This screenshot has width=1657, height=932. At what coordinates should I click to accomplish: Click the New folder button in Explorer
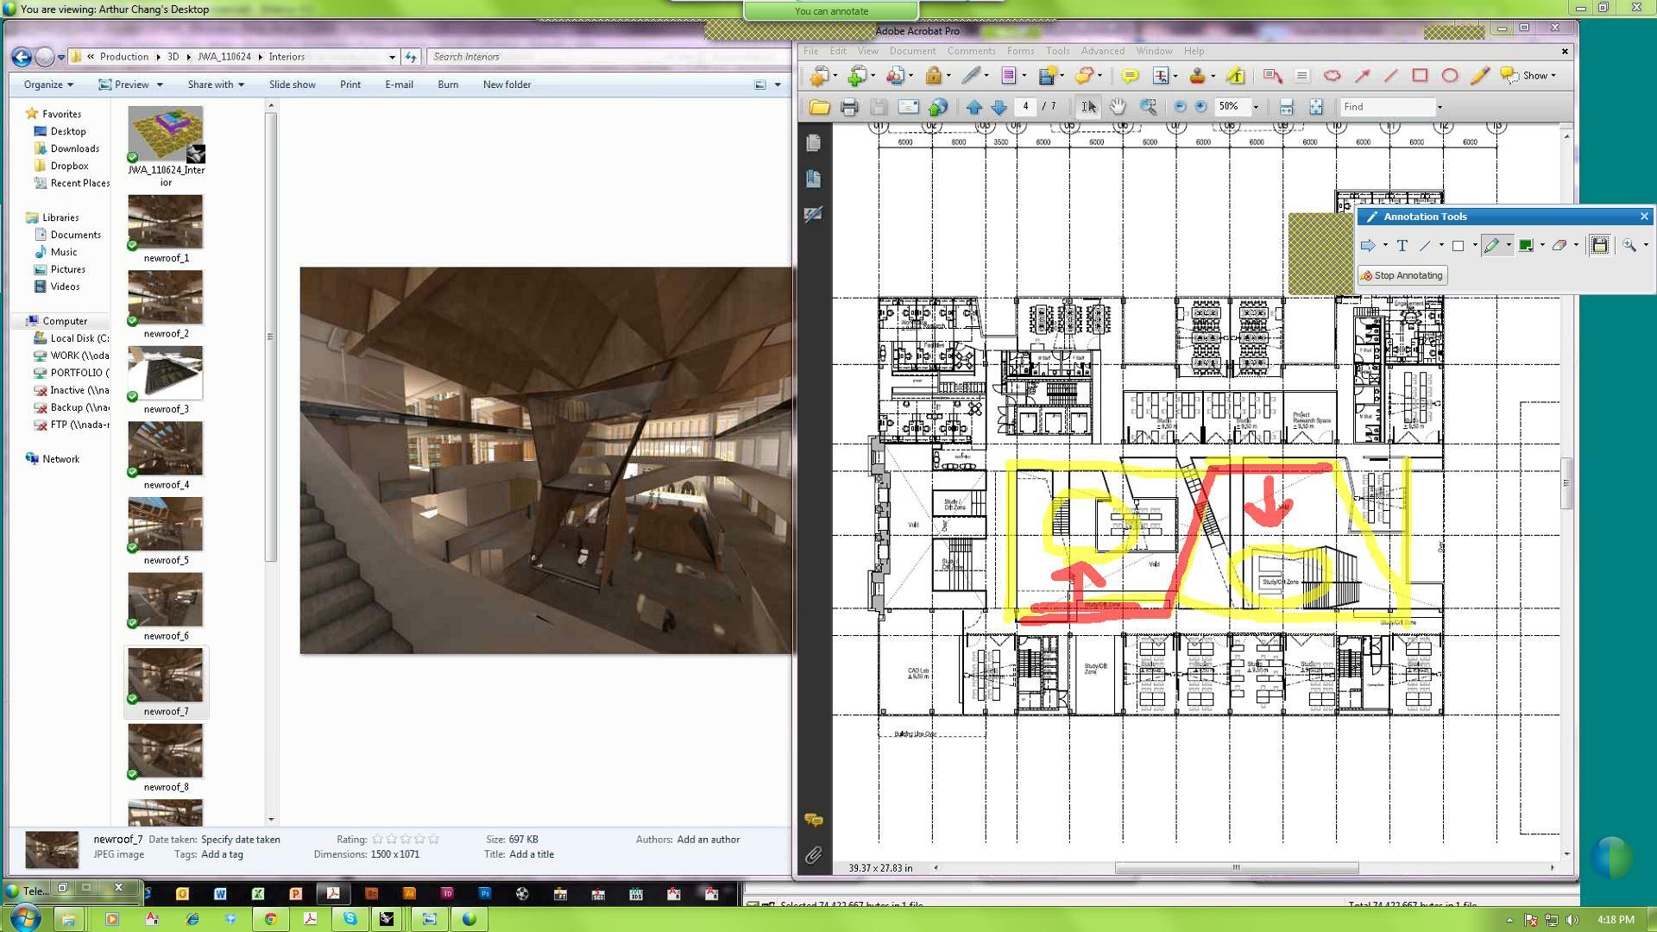click(507, 85)
